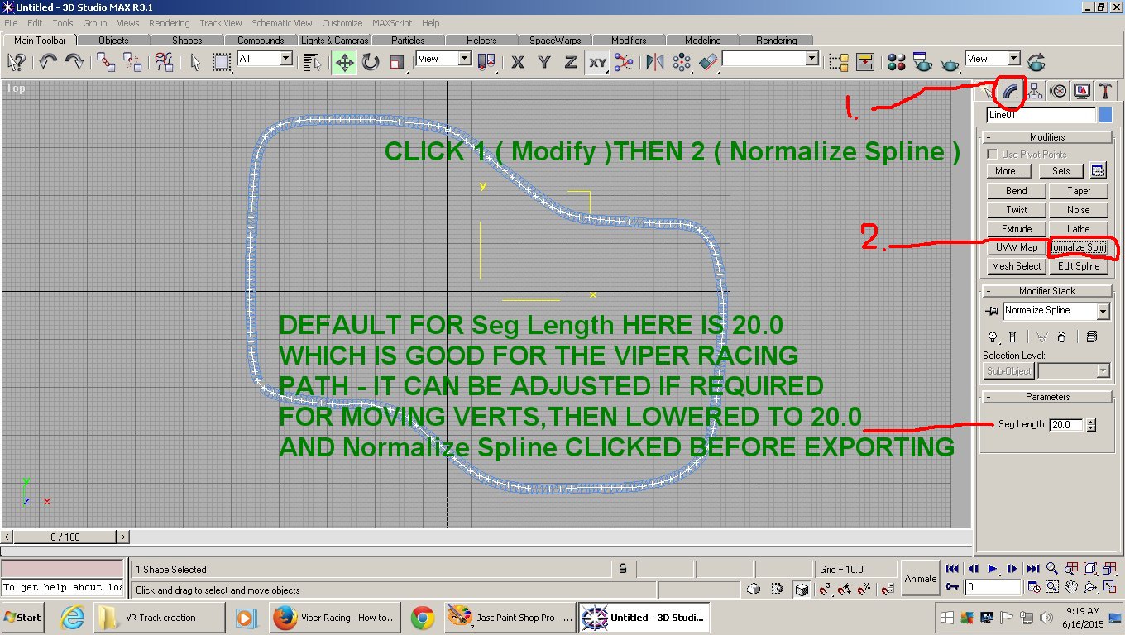Screen dimensions: 1125x635
Task: Collapse the Parameters rollout
Action: [x=1046, y=397]
